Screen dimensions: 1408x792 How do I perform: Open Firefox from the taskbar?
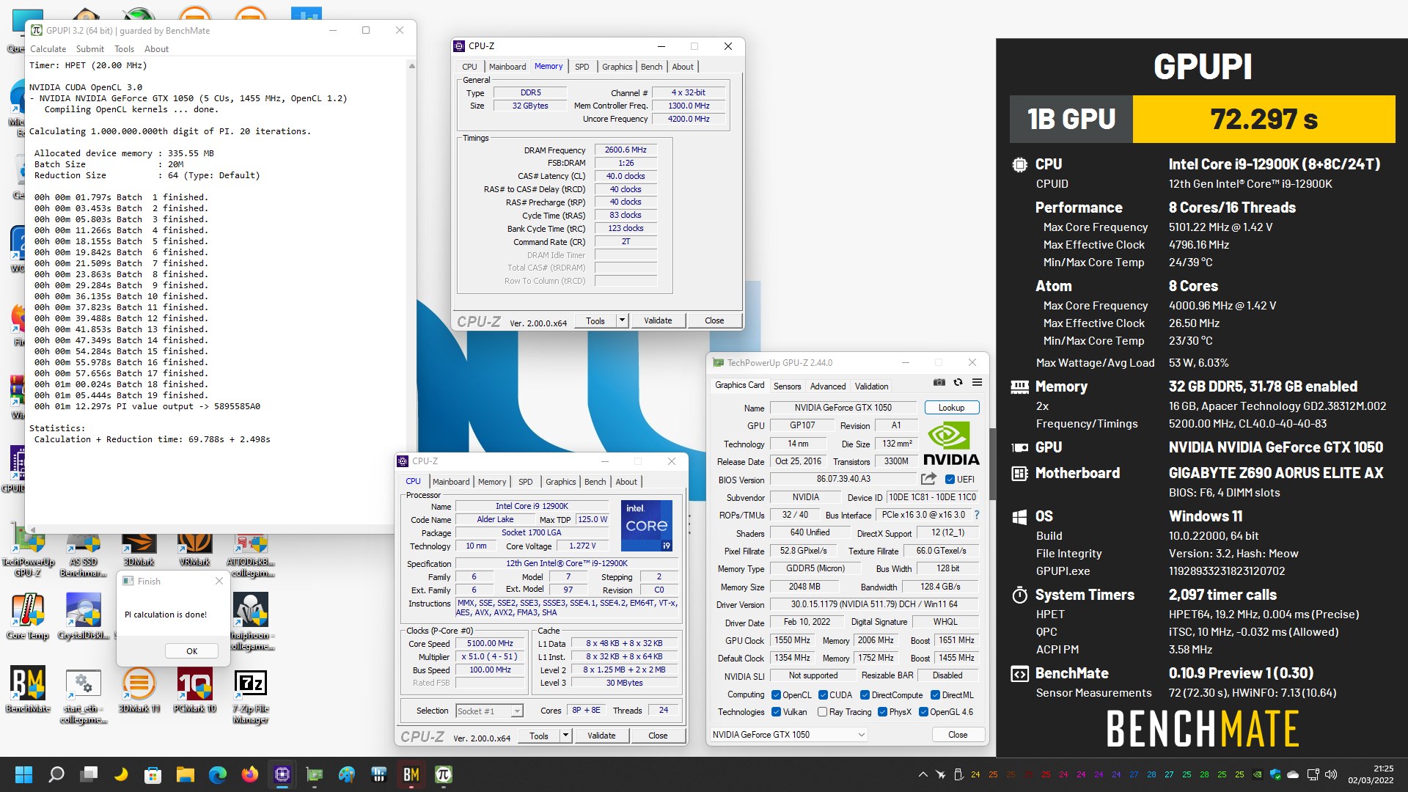tap(250, 774)
